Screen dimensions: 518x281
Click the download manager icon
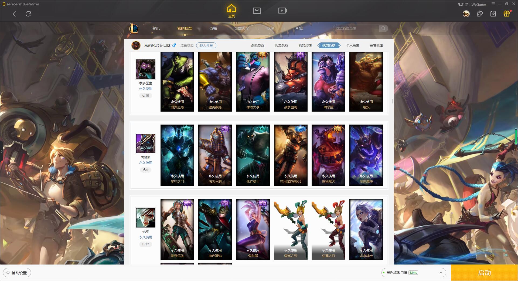(493, 14)
